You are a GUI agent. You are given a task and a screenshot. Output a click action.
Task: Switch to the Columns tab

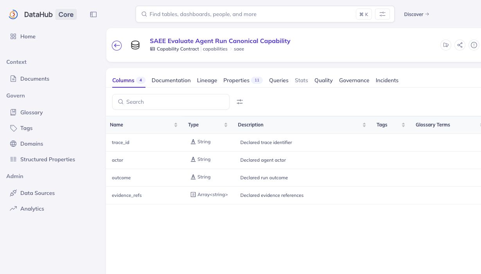tap(129, 80)
